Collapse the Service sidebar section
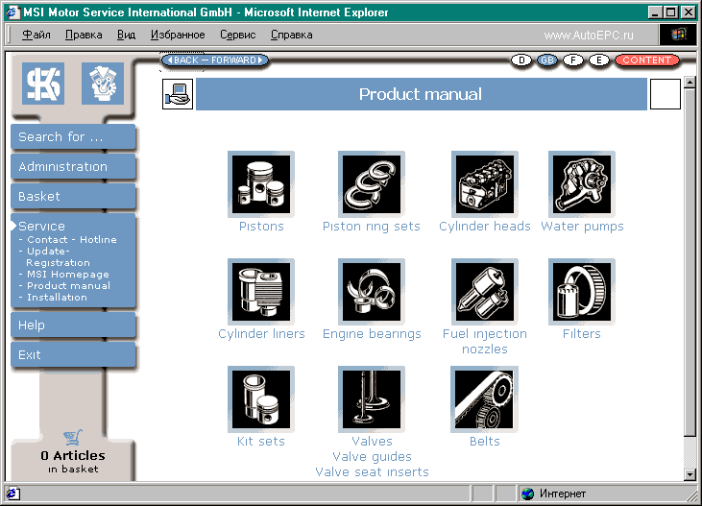Screen dimensions: 702x506 [41, 227]
